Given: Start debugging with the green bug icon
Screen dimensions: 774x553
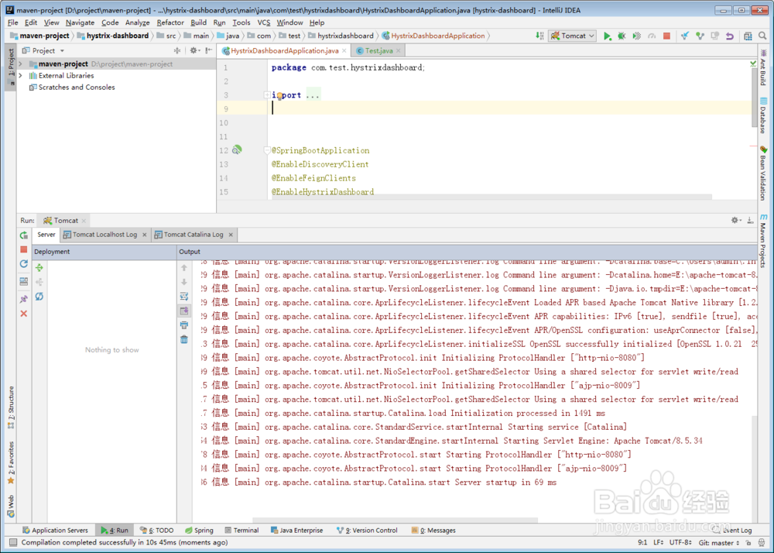Looking at the screenshot, I should (x=622, y=36).
